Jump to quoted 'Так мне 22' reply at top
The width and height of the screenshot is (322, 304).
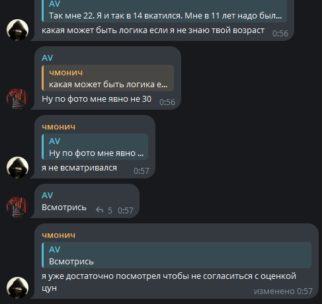(164, 11)
